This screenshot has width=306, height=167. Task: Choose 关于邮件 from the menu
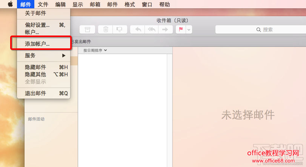pyautogui.click(x=43, y=13)
